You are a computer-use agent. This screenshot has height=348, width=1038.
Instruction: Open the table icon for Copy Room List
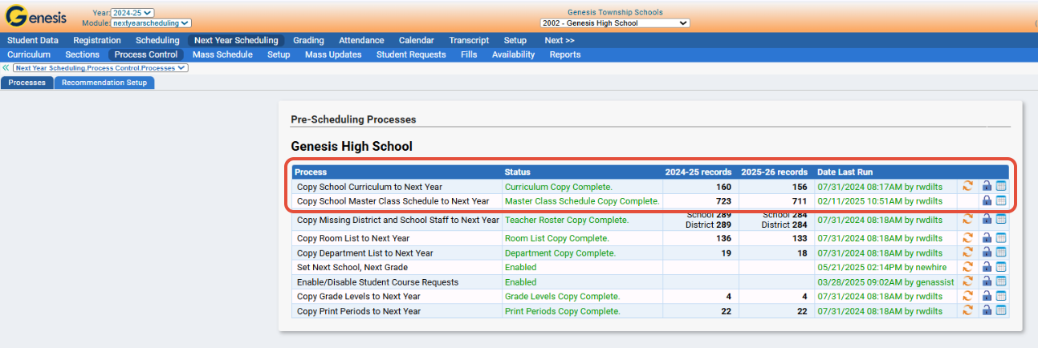[1000, 238]
